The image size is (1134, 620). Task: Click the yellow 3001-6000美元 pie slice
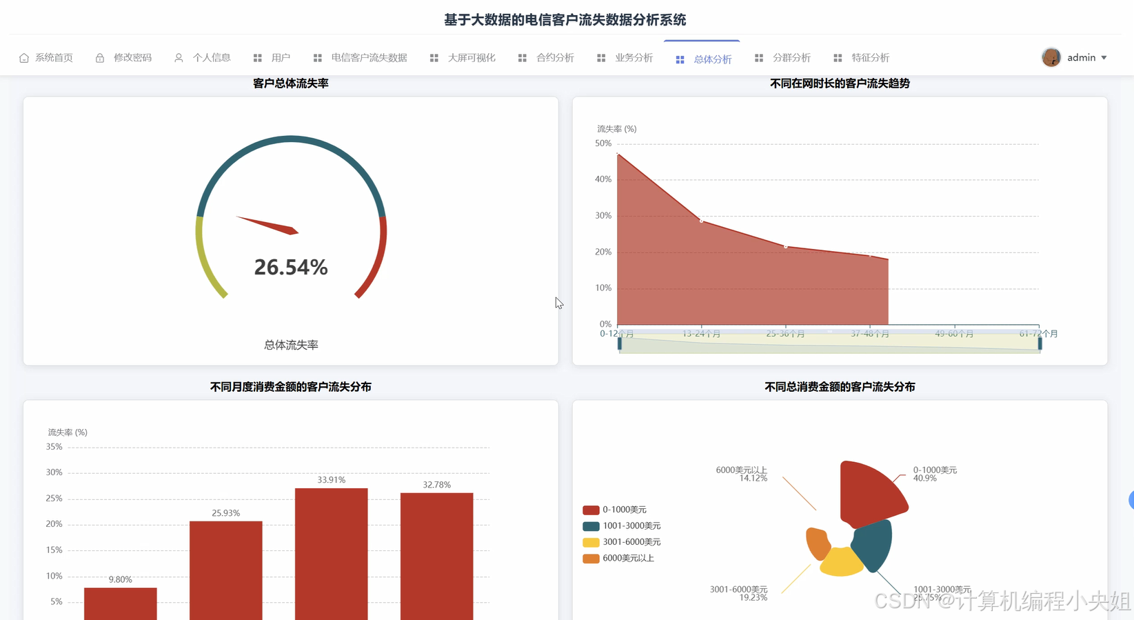(841, 562)
